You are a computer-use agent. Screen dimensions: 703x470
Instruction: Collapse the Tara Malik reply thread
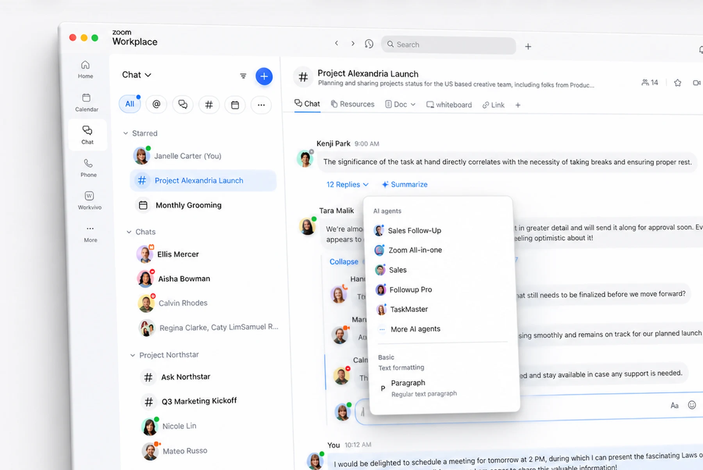click(x=344, y=261)
